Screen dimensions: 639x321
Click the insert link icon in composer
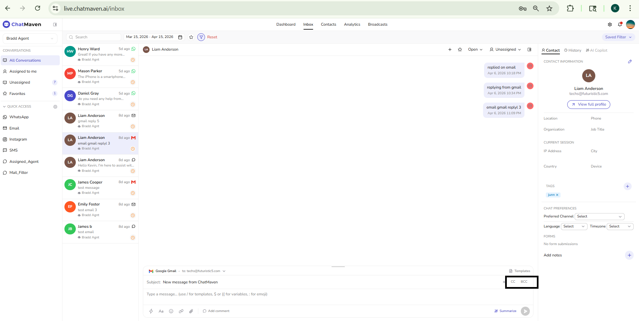coord(181,311)
